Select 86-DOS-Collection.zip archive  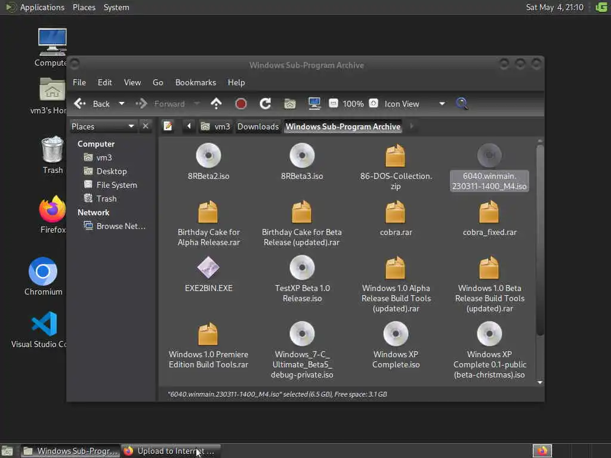(x=396, y=167)
